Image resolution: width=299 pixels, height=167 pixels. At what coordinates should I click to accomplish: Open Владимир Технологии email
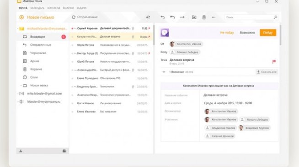tap(111, 86)
